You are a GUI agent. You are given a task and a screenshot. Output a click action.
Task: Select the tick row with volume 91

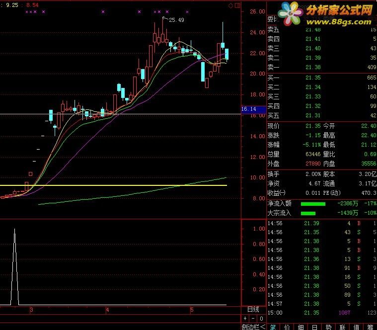[x=322, y=268]
